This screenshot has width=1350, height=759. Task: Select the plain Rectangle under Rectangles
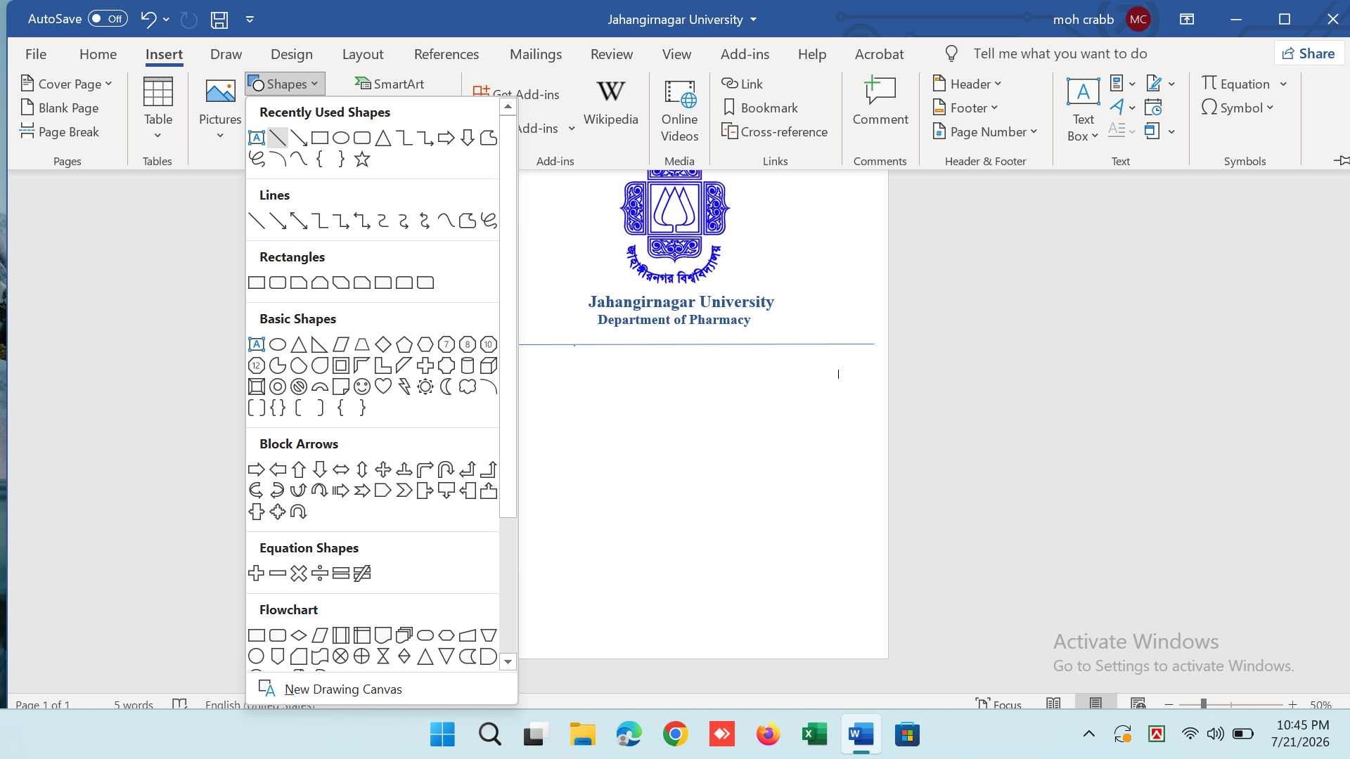[257, 283]
